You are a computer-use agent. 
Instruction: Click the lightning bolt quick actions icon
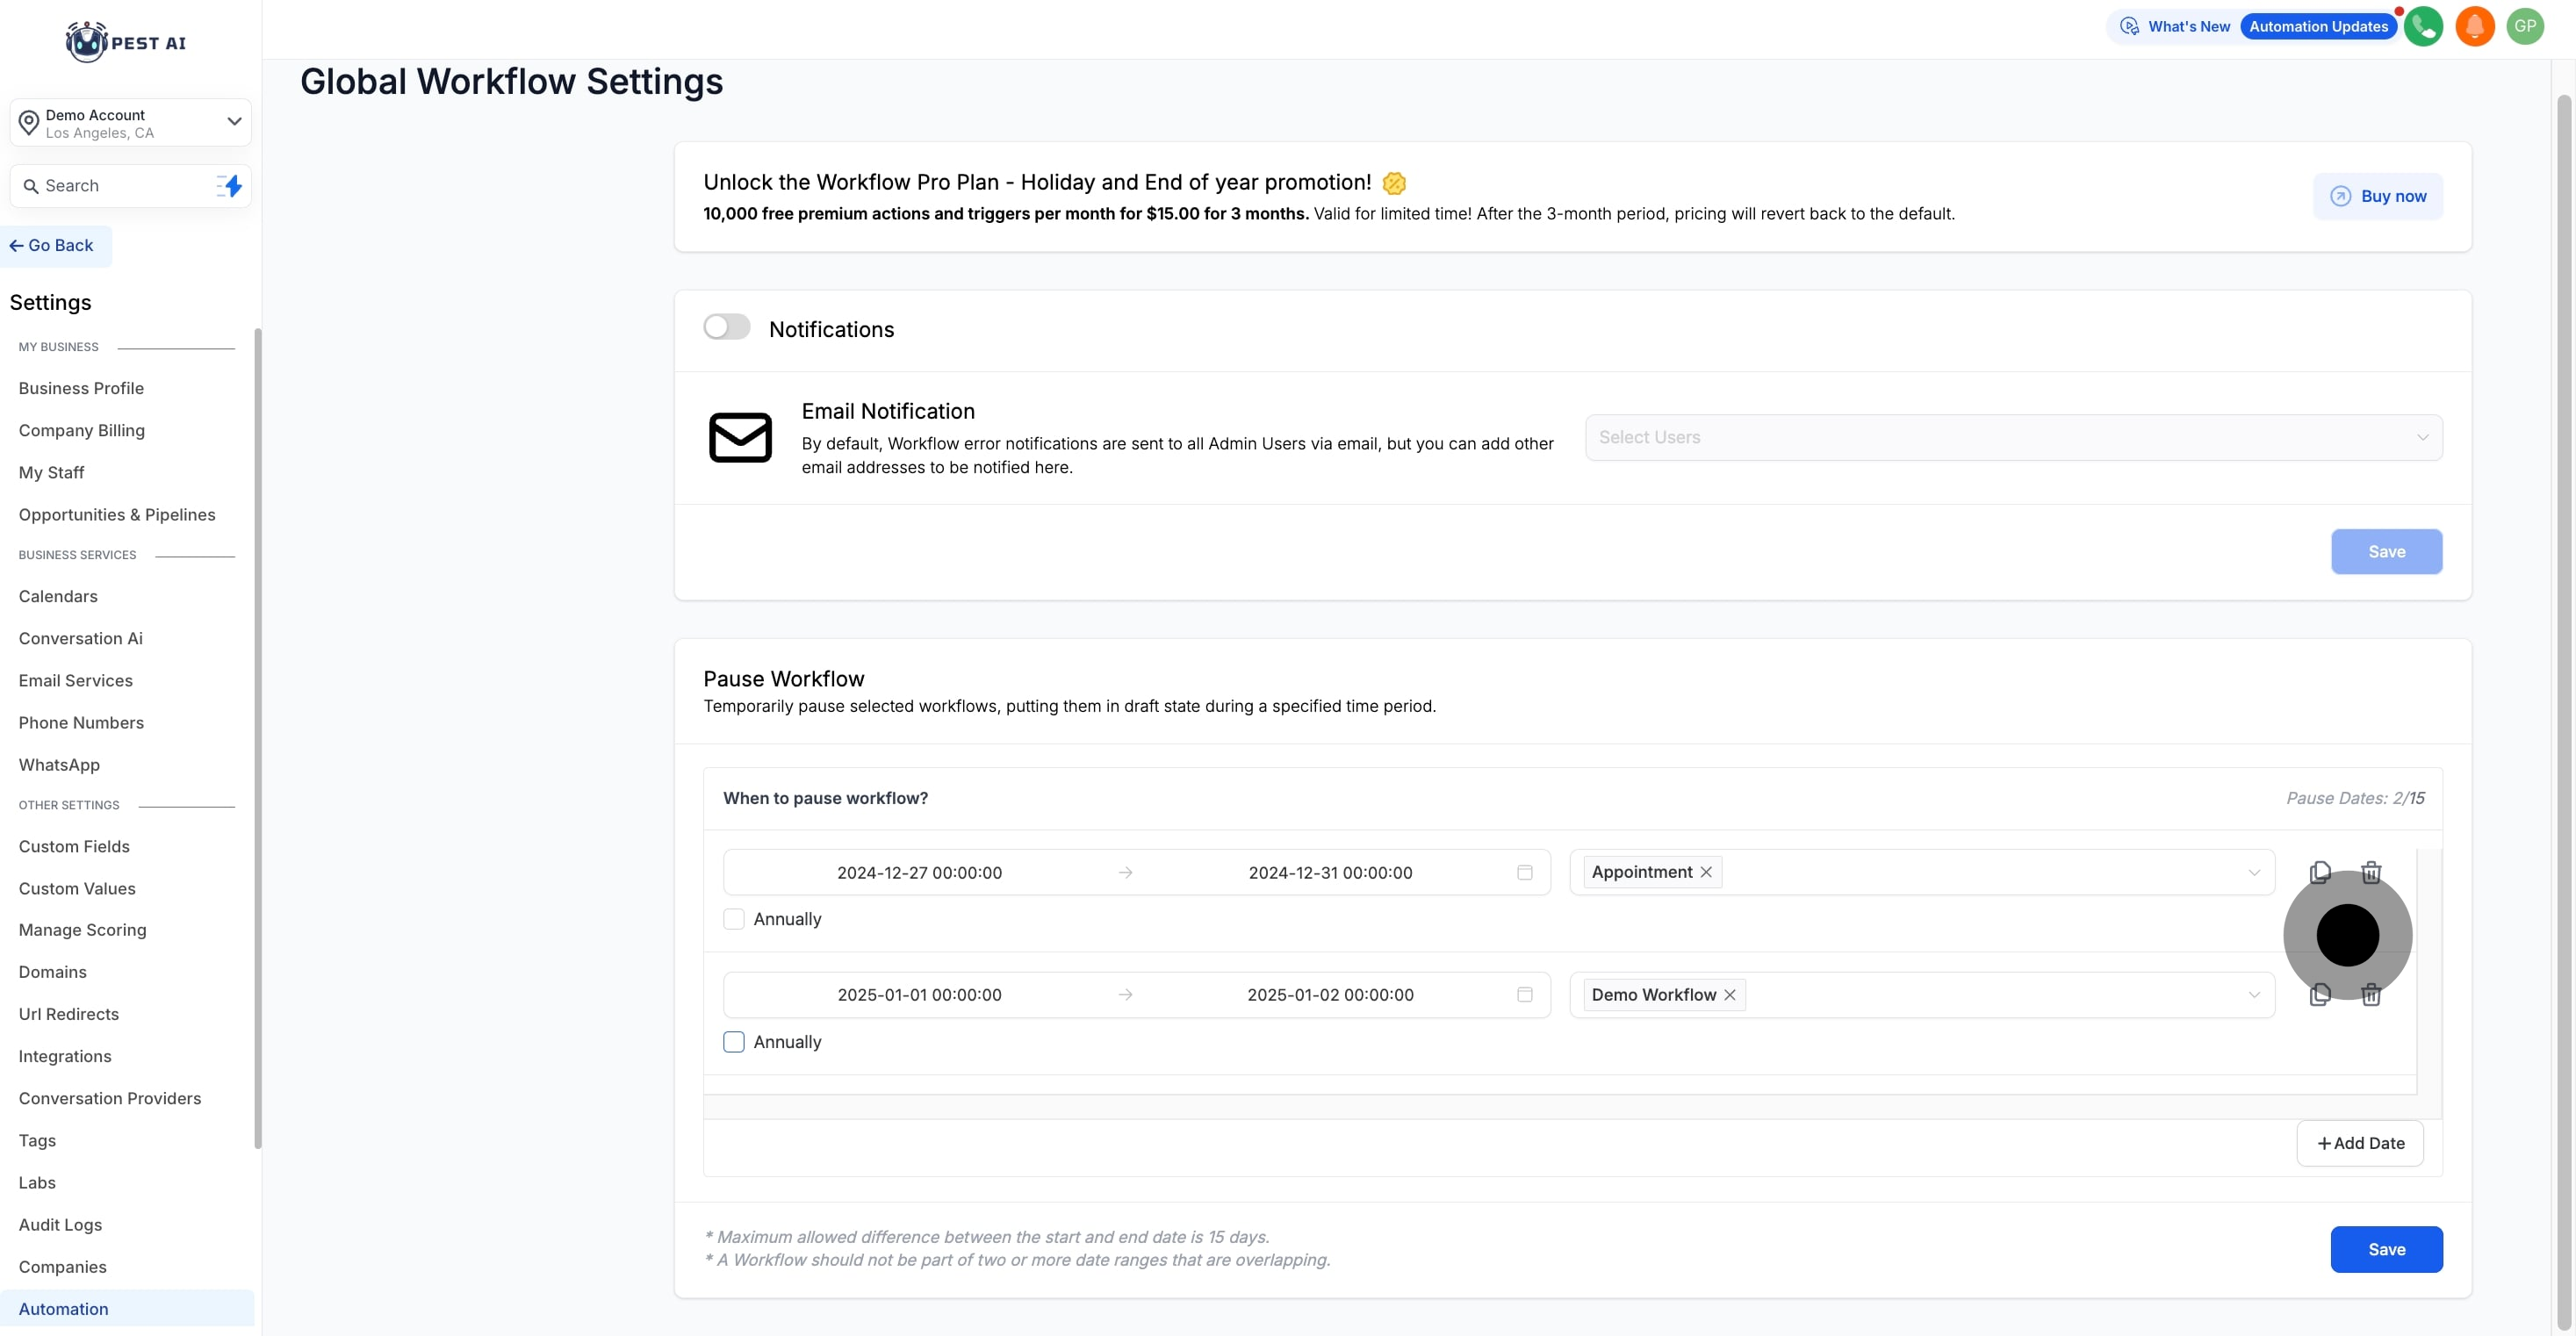[231, 186]
